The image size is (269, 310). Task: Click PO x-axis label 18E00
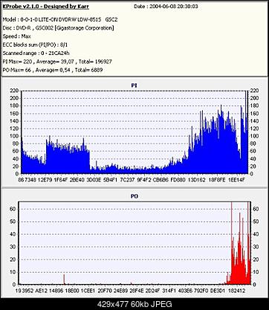[72, 291]
